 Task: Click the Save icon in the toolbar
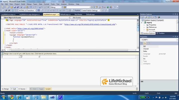pyautogui.click(x=15, y=7)
